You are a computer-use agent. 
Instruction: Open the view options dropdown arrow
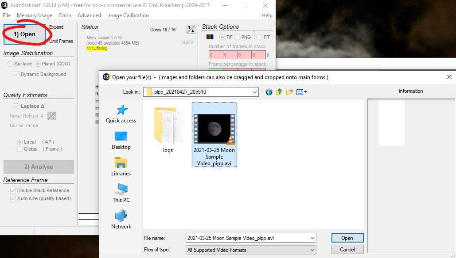305,92
